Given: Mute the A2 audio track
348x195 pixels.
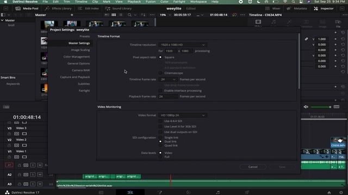Looking at the screenshot, I should [40, 174].
